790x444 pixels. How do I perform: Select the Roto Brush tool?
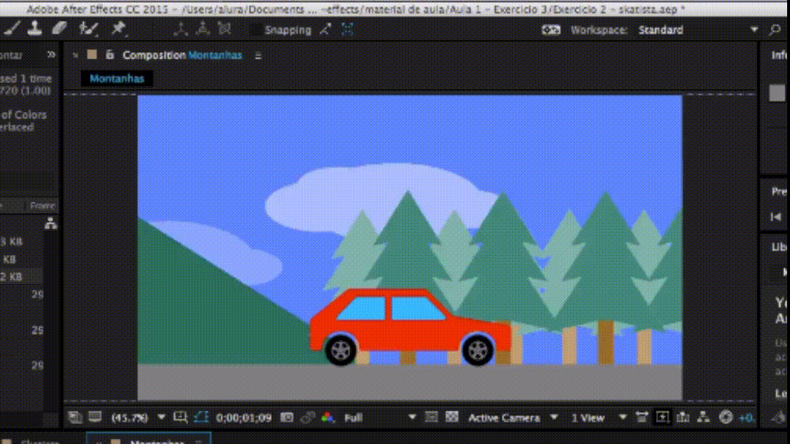pos(88,29)
